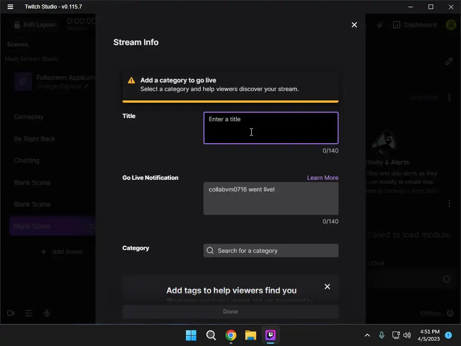The height and width of the screenshot is (346, 461).
Task: Click the Fullscreen Application layer icon
Action: [23, 81]
